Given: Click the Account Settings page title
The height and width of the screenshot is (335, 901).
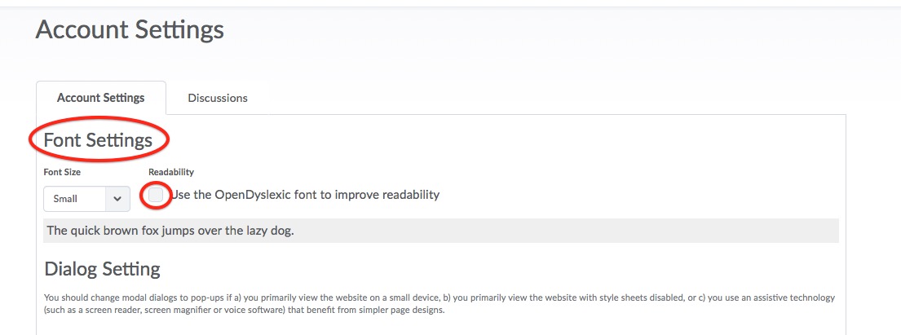Looking at the screenshot, I should [x=130, y=30].
